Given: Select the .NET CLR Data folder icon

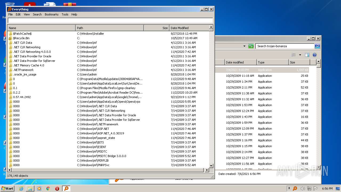Looking at the screenshot, I should click(x=10, y=43).
